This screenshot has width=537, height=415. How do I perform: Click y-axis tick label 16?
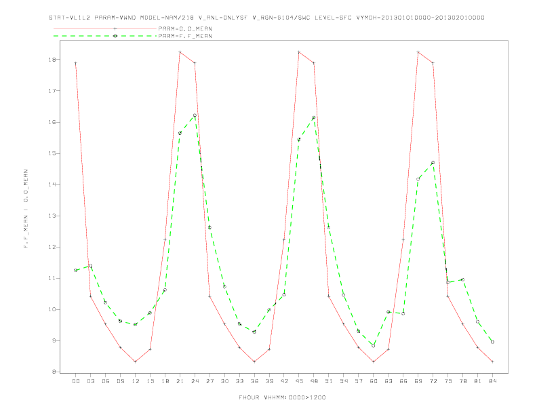coord(54,122)
